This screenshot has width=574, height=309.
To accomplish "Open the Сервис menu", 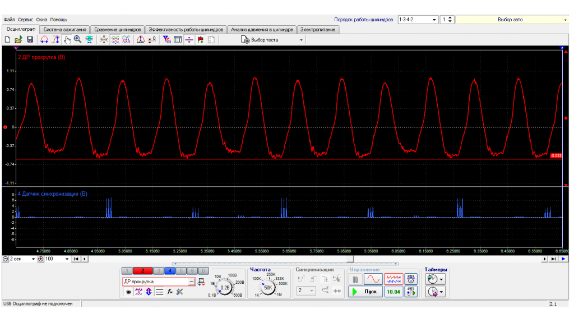I will coord(25,20).
